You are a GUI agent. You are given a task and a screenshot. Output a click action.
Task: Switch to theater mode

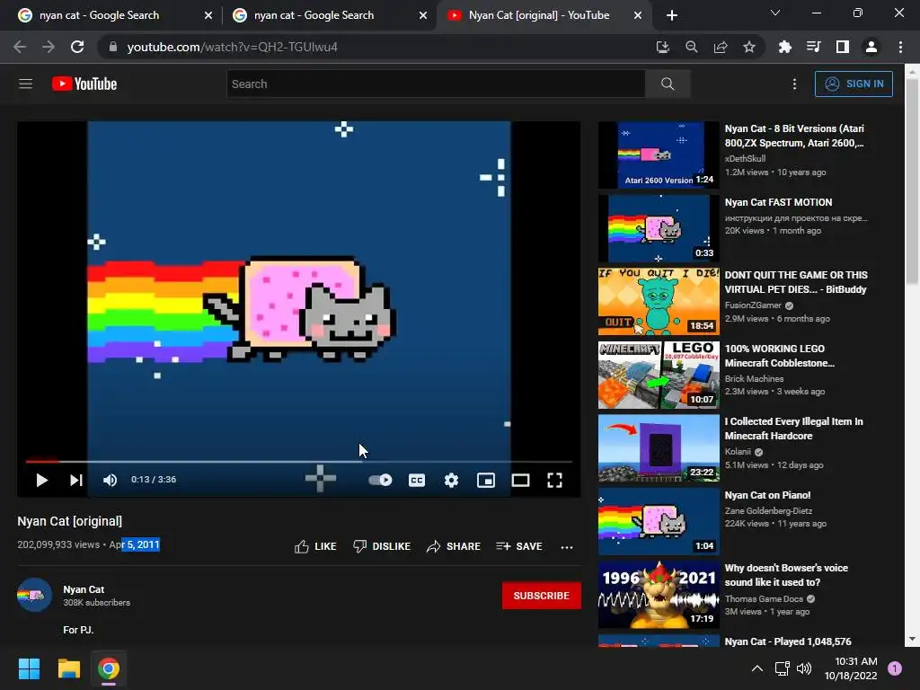(520, 480)
